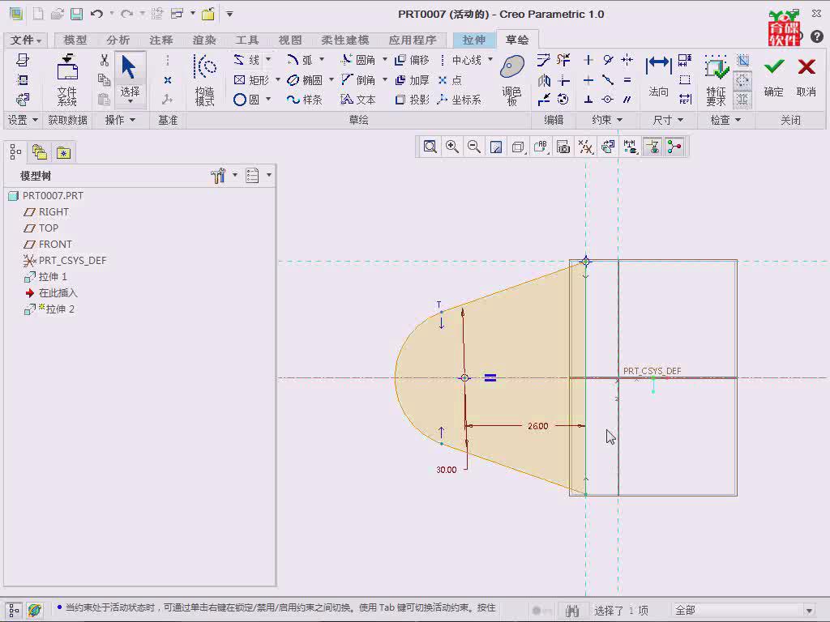The width and height of the screenshot is (830, 622).
Task: Open the File (文件) menu
Action: click(x=26, y=40)
